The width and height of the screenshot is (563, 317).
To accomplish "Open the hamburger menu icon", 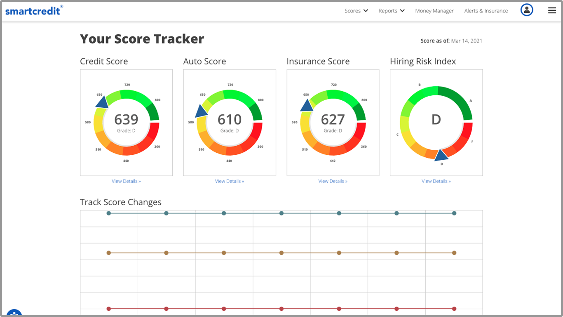I will pos(552,10).
